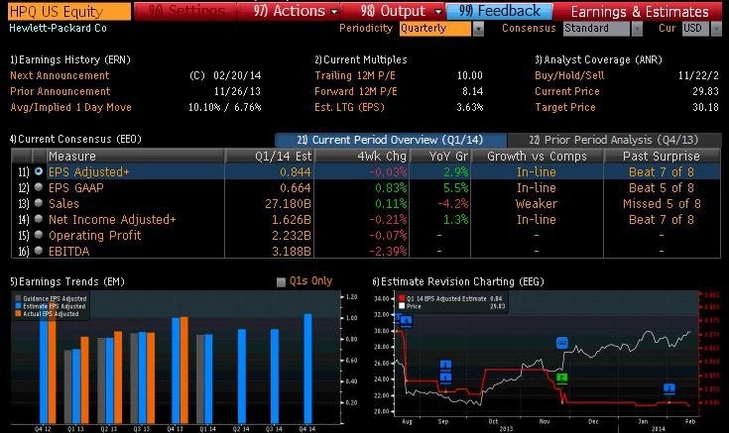Click the blue event marker near Jan
729x433 pixels.
[669, 388]
